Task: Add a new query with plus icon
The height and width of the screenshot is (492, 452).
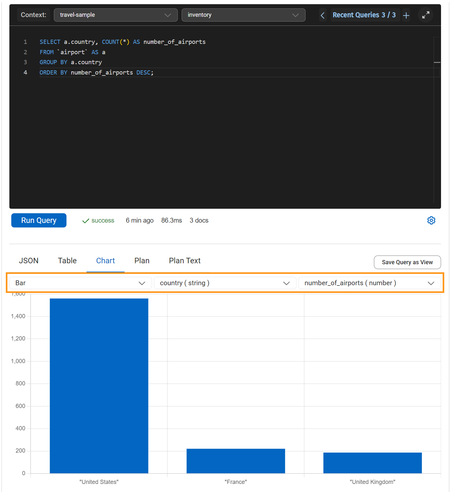Action: coord(406,15)
